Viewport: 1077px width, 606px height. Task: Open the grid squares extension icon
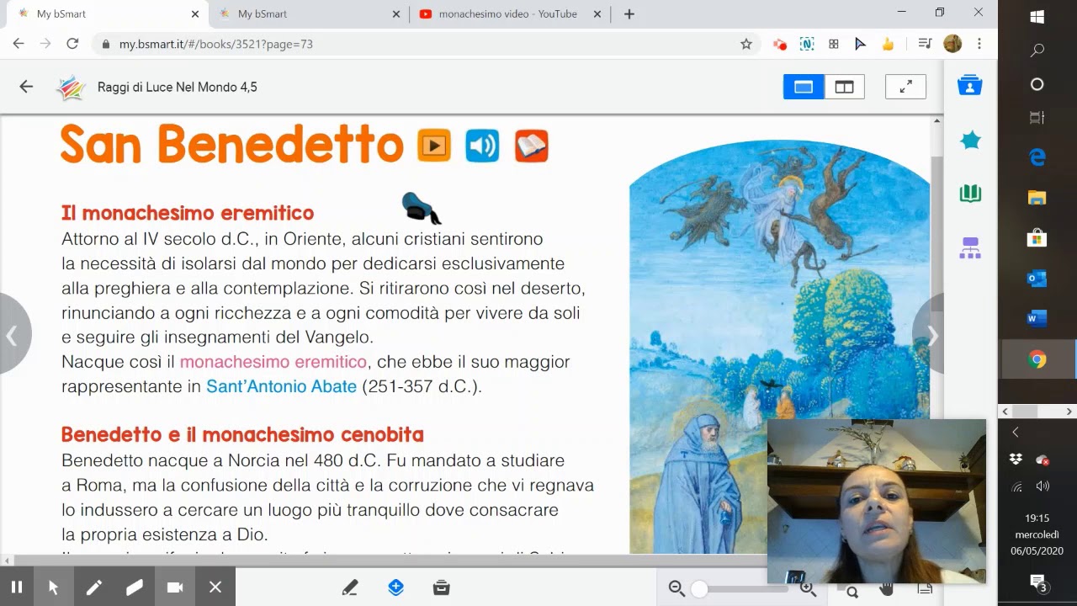point(834,44)
